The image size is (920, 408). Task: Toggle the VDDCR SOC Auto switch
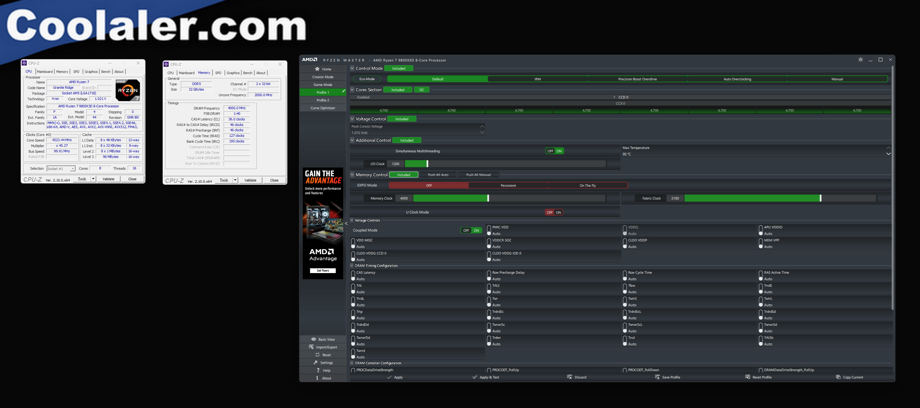(x=489, y=244)
